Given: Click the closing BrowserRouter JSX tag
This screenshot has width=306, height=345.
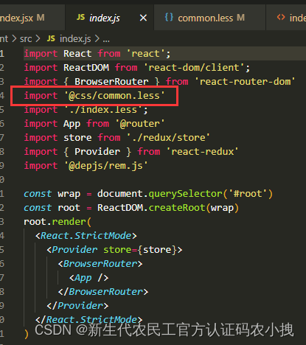Looking at the screenshot, I should click(103, 292).
